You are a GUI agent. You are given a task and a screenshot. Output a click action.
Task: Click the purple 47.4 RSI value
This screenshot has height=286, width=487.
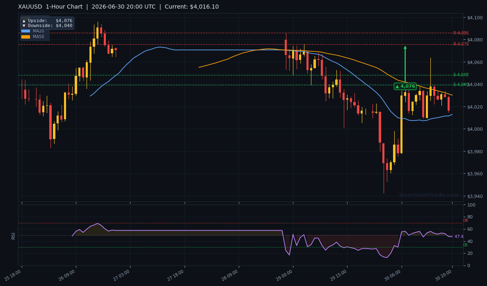click(459, 237)
